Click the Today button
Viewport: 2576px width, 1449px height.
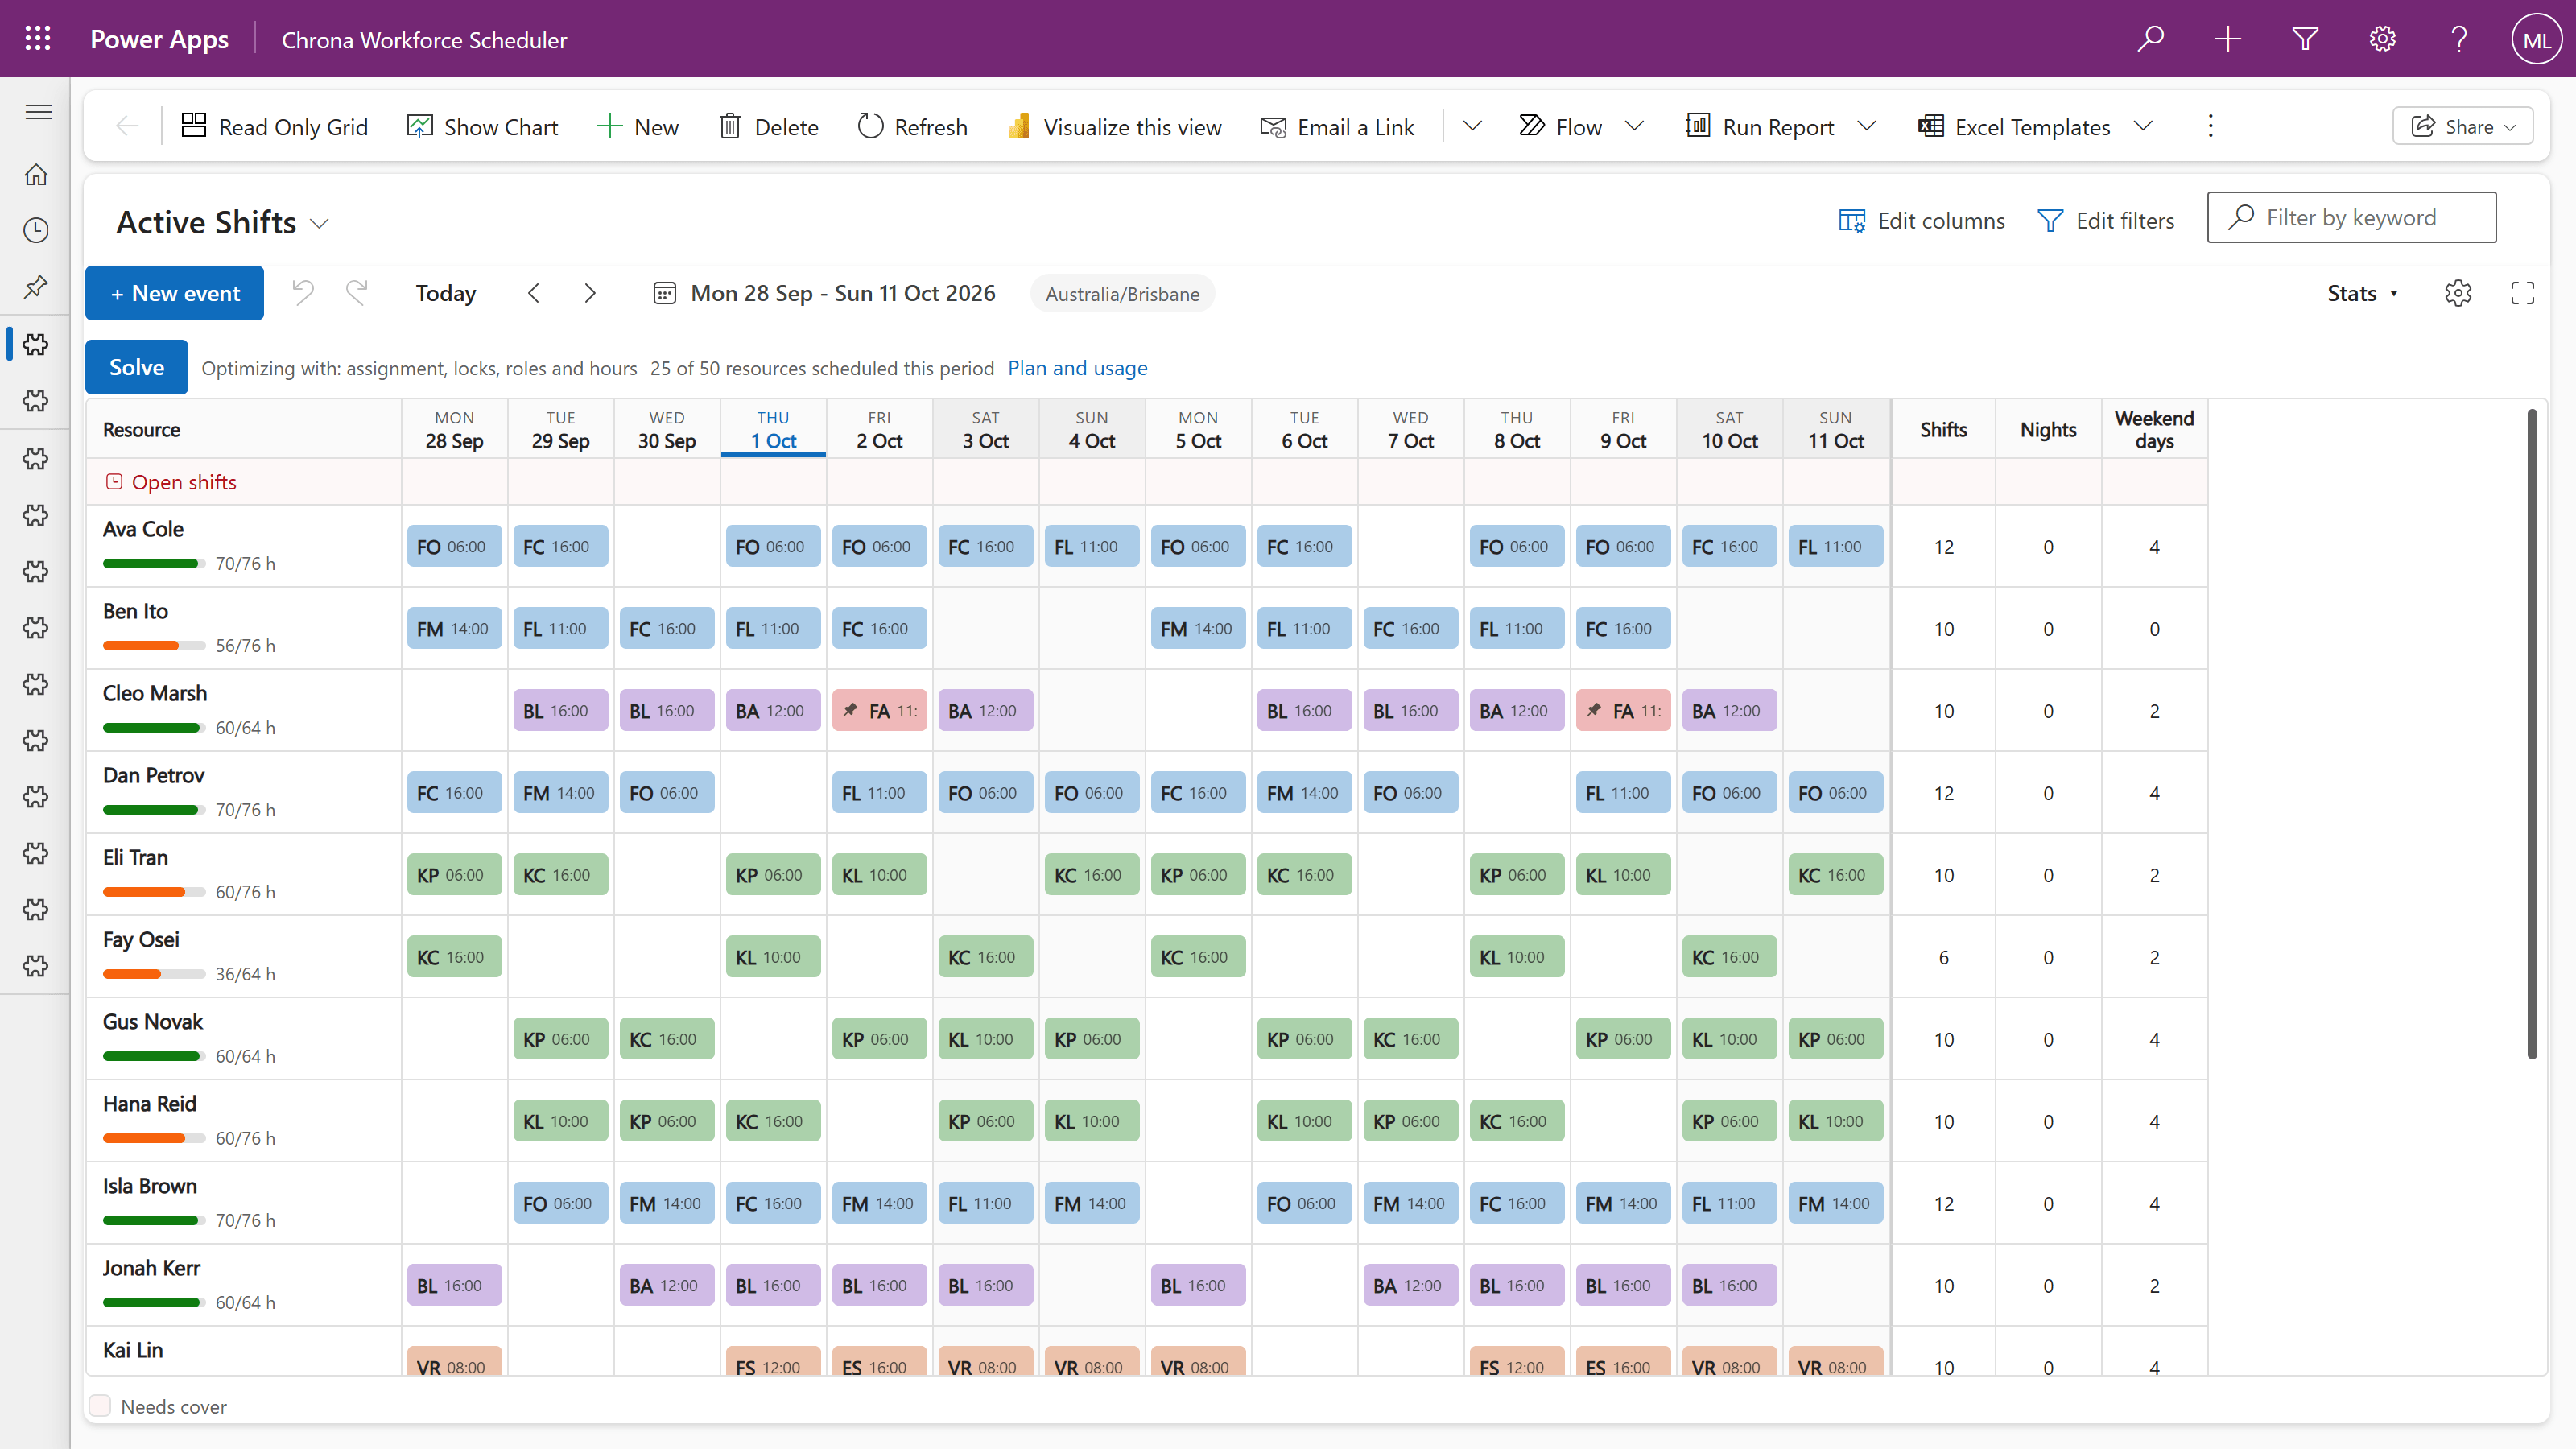pos(445,293)
